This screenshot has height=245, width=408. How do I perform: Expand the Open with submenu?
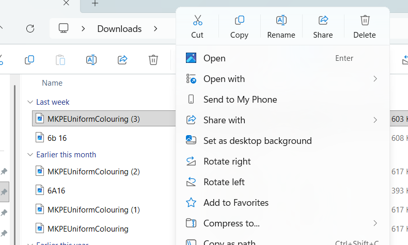[x=375, y=79]
